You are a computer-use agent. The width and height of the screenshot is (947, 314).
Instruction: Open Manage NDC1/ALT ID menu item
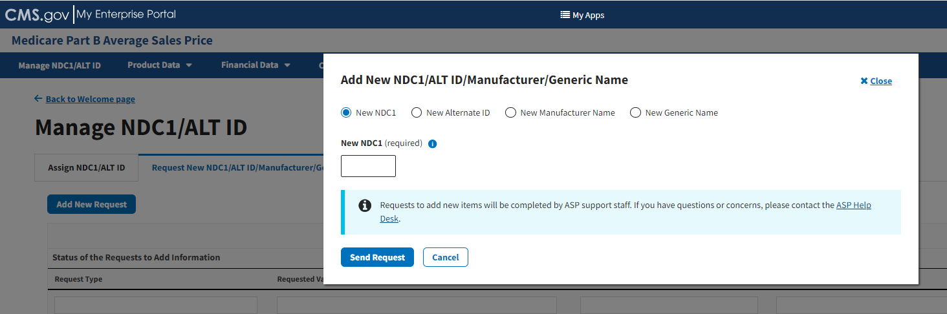60,65
